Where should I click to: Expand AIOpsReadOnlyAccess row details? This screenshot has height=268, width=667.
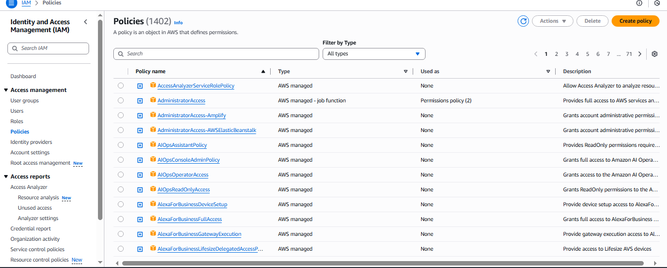140,190
